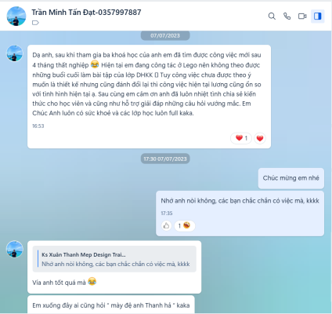
Task: Select the 'Em xuống đây ai cũng hỏi' message
Action: point(111,305)
